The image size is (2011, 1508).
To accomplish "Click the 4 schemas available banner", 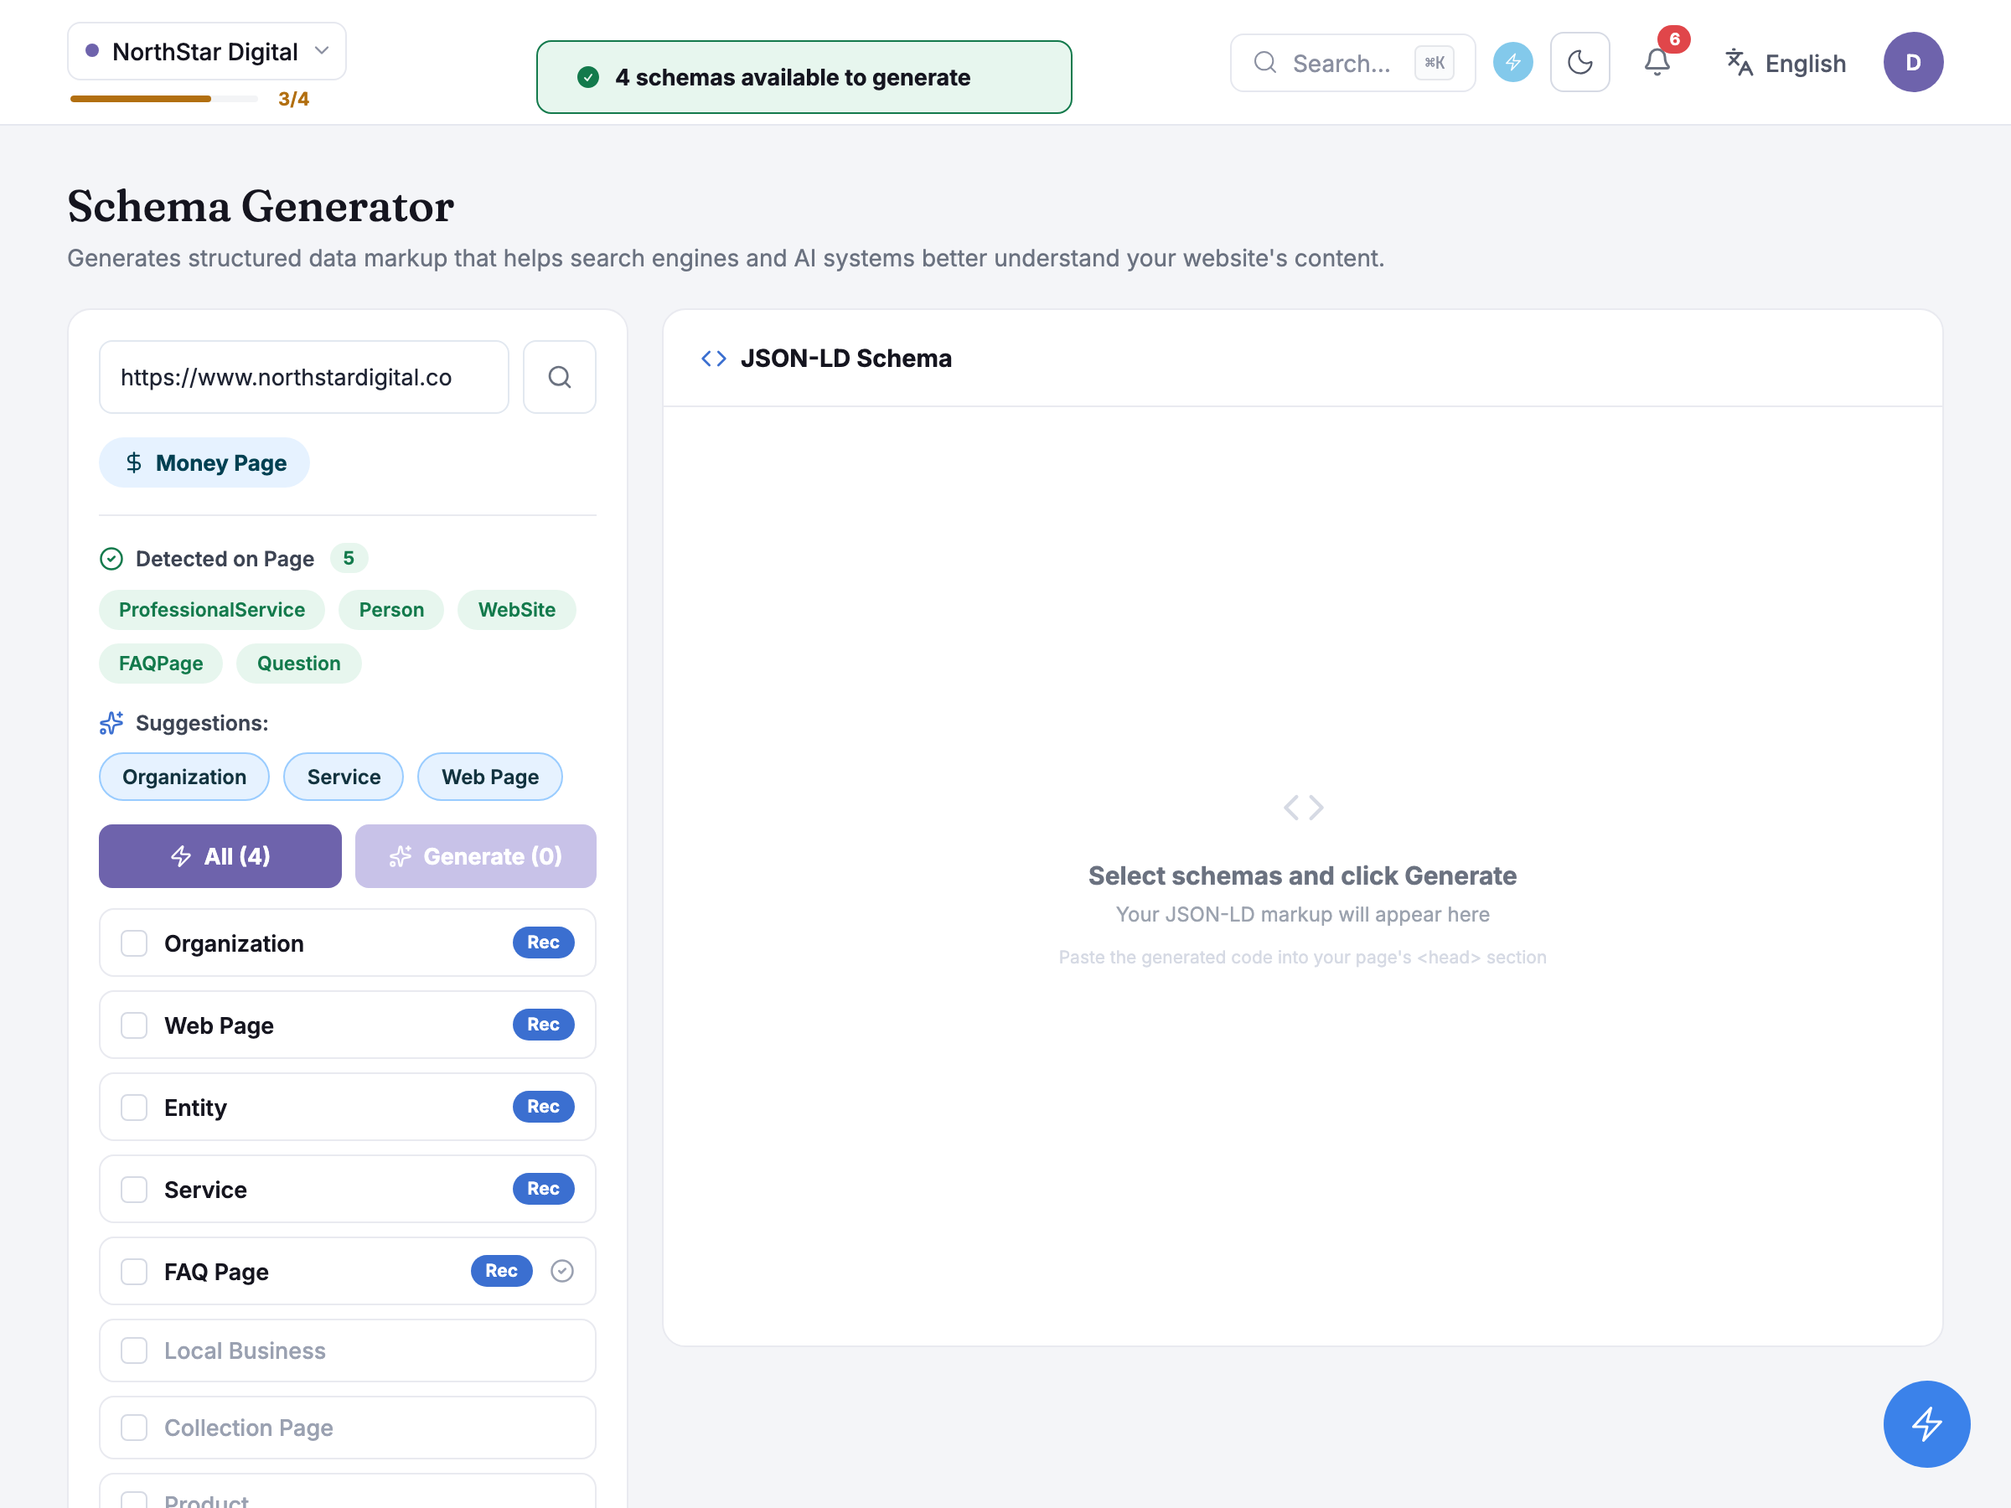I will pyautogui.click(x=804, y=77).
